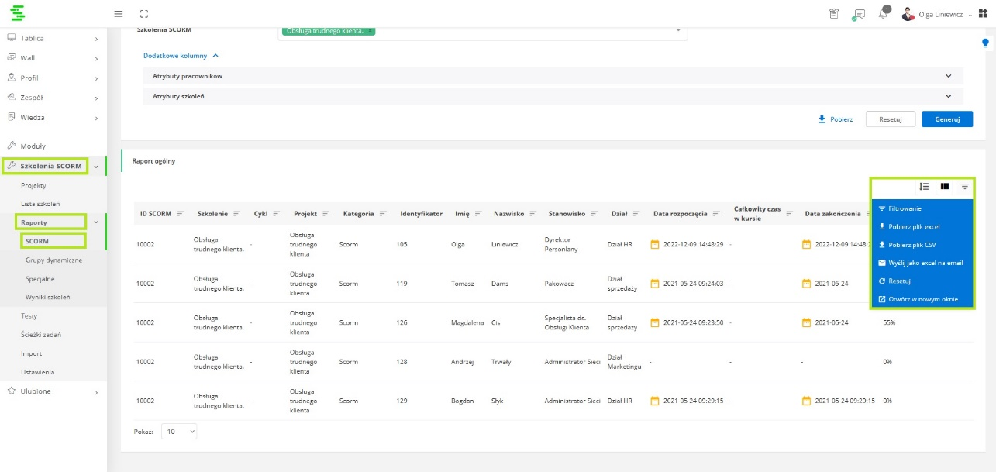Click the row height icon above table
The image size is (996, 472).
click(924, 186)
